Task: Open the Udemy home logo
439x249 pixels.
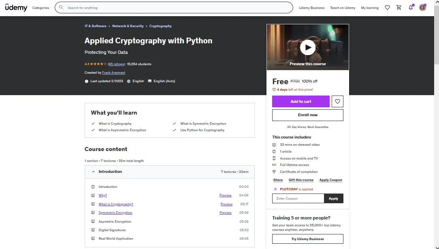Action: pyautogui.click(x=16, y=8)
